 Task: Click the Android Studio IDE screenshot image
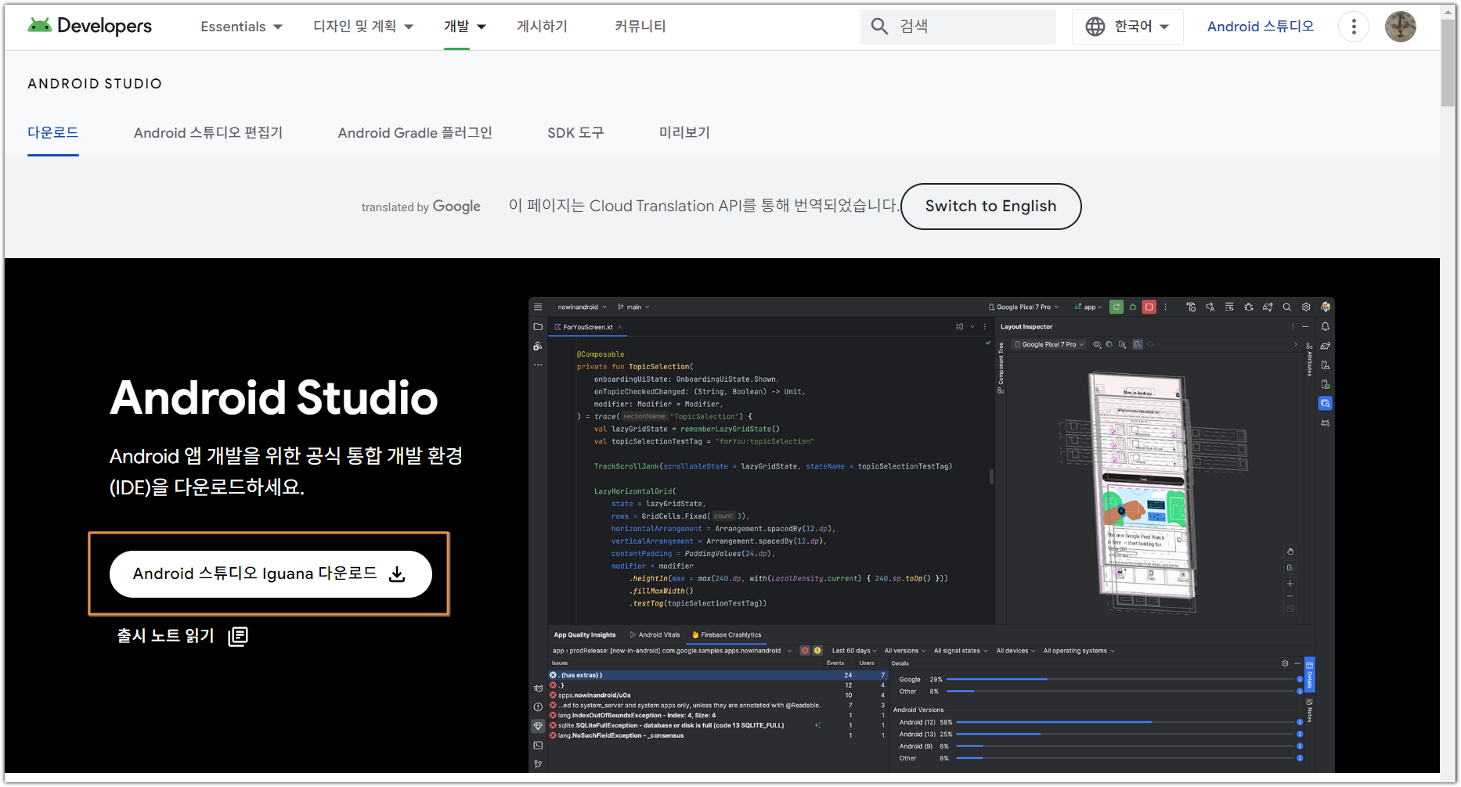click(931, 535)
